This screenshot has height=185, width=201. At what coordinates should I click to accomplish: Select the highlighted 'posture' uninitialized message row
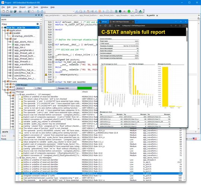99,173
